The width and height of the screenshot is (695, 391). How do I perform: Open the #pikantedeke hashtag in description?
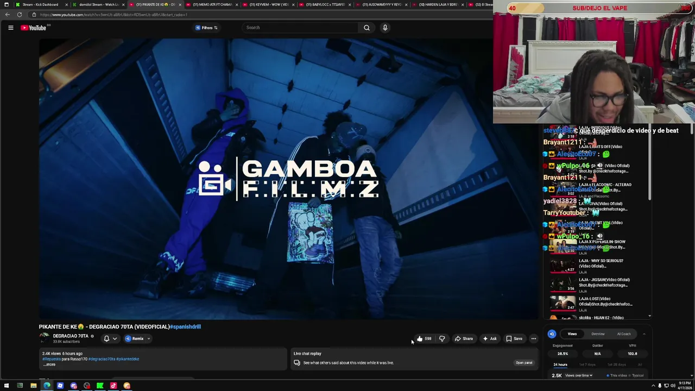(x=128, y=359)
